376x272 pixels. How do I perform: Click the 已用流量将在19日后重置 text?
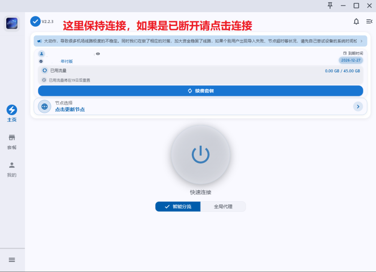coord(69,80)
